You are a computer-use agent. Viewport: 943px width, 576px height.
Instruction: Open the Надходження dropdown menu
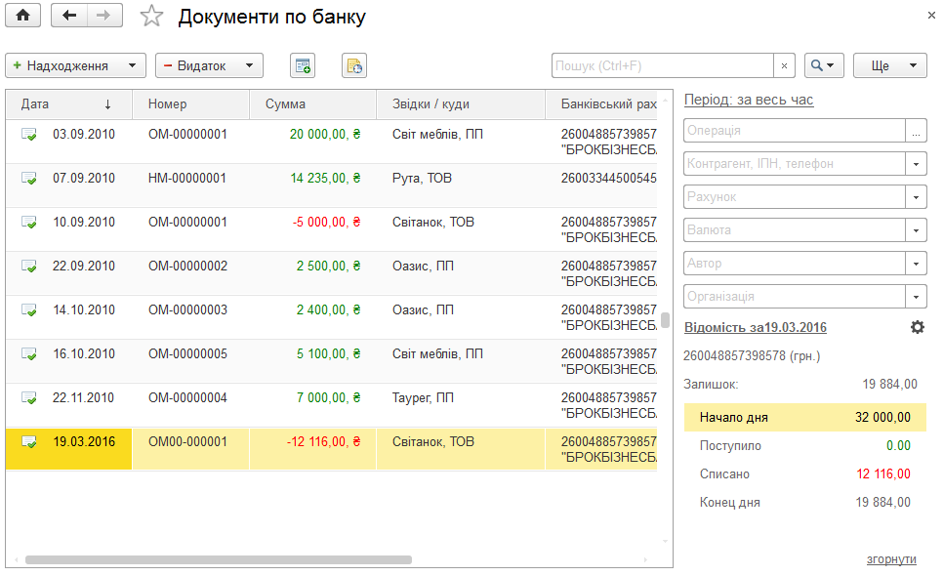(76, 65)
